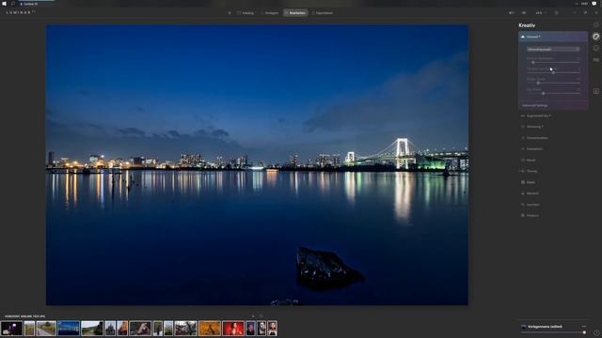Toggle the eye quick preview button
This screenshot has width=602, height=338.
coord(524,13)
